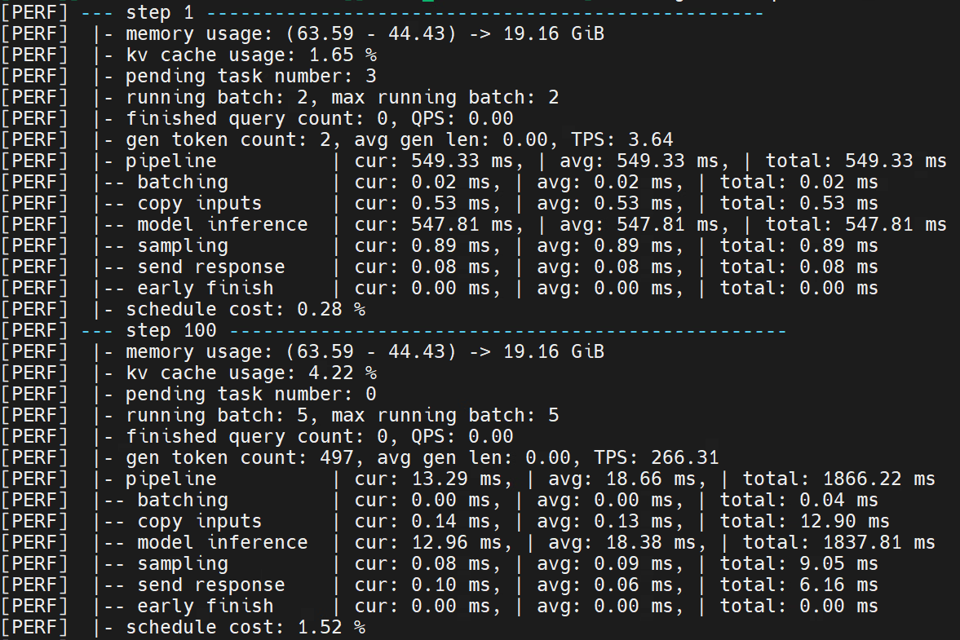Click sampling "total: 9.05 ms" value
This screenshot has height=640, width=960.
tap(799, 564)
